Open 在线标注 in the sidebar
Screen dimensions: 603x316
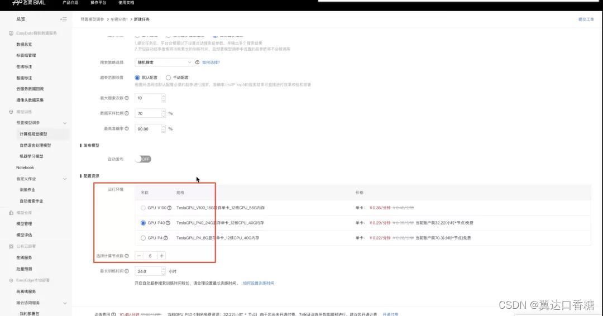coord(24,67)
